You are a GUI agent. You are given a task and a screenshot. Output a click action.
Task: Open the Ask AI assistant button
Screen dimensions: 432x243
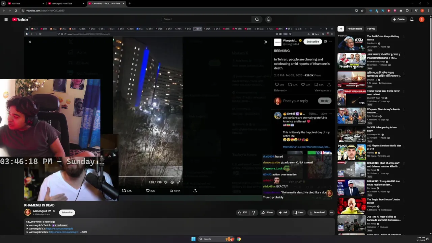point(283,213)
